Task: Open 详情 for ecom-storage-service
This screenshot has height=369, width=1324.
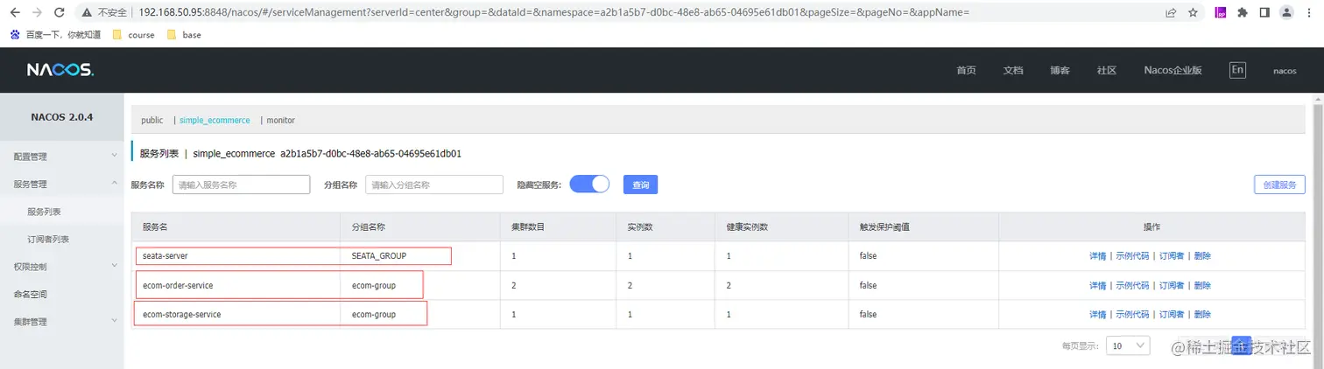Action: pos(1098,314)
